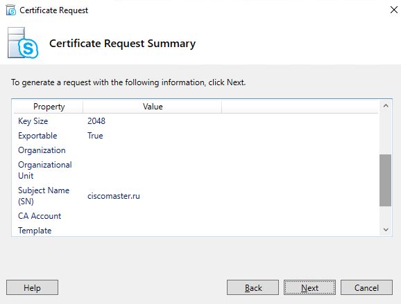Click the ciscomaster.ru value
Screen dimensions: 401x304
[114, 196]
